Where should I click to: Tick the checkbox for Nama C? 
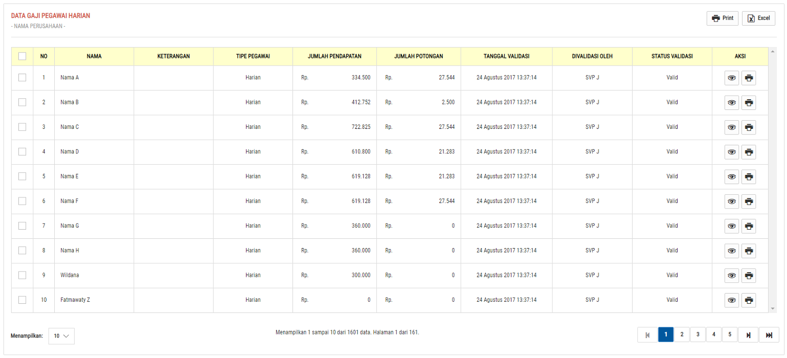click(22, 127)
